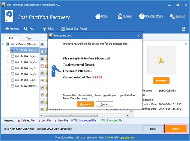Open the Support link
Viewport: 190px width, 141px height.
[x=128, y=16]
